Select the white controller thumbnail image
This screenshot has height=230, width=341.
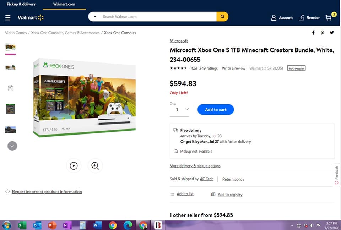tap(10, 88)
